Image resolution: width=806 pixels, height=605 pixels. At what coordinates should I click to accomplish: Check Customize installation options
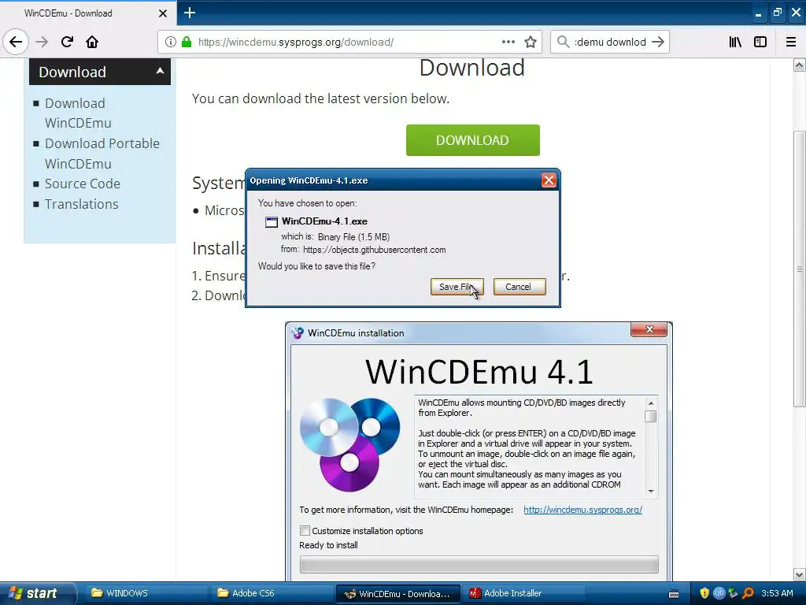pos(305,530)
